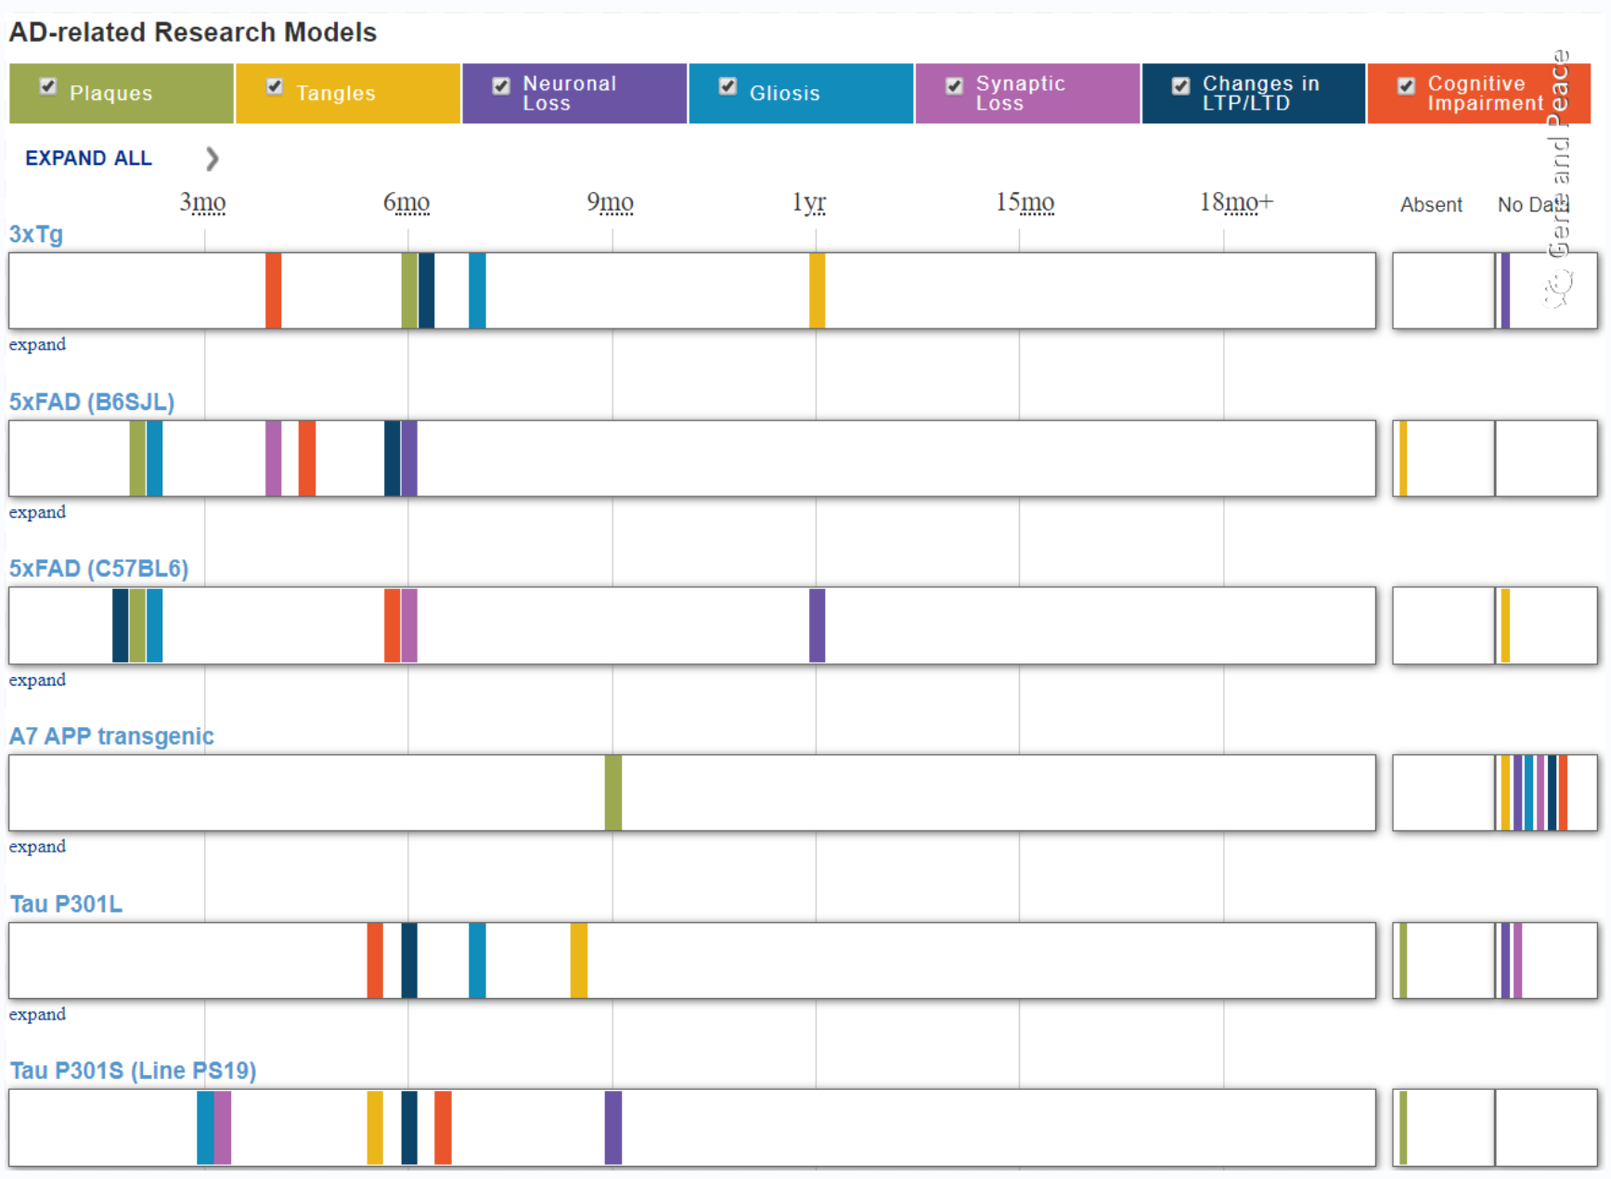Click the 1yr timeline label
This screenshot has height=1179, width=1611.
[809, 202]
